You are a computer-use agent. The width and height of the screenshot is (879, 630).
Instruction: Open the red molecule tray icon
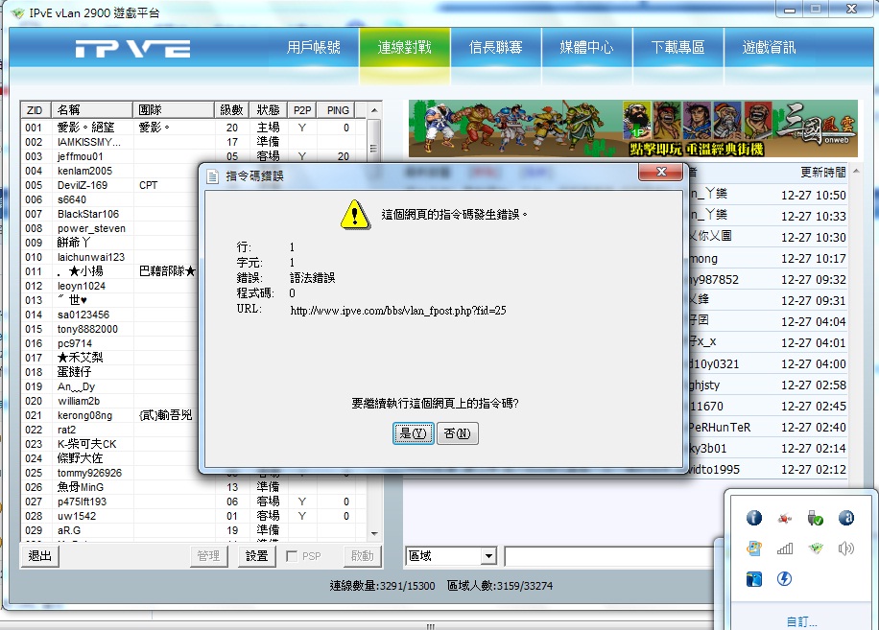(x=785, y=519)
